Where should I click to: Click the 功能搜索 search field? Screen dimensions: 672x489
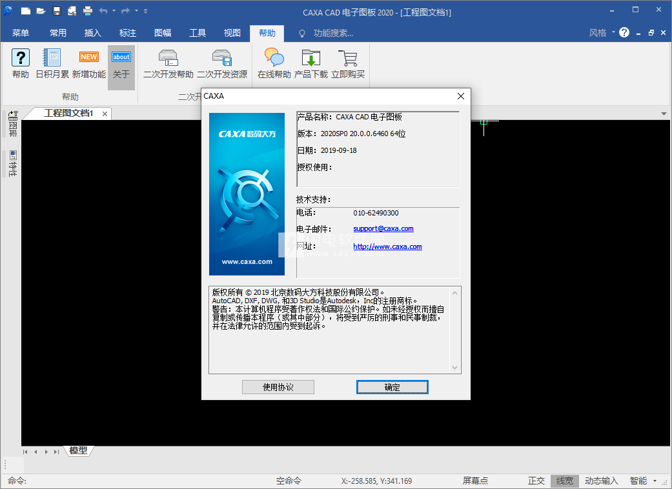pos(333,33)
